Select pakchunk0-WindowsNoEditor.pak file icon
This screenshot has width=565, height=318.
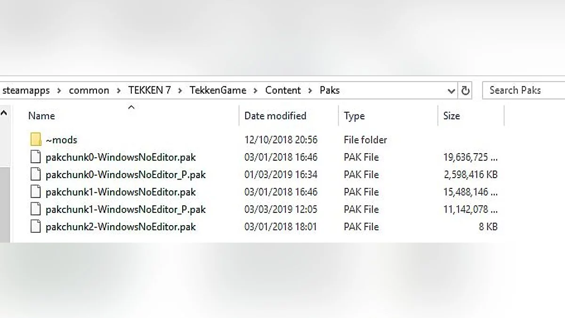pos(36,157)
